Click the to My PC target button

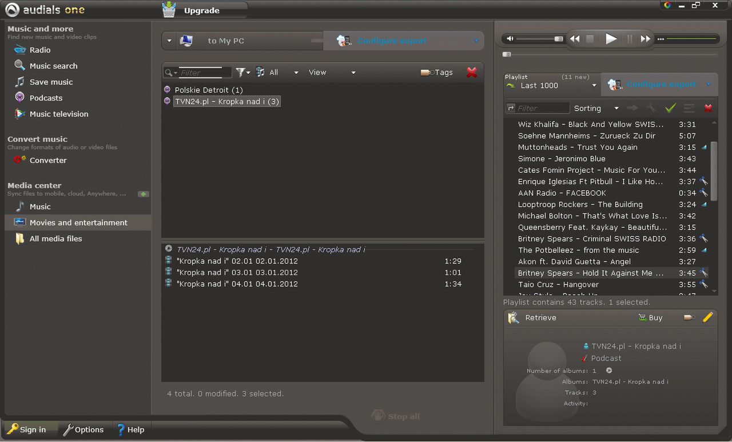tap(249, 41)
